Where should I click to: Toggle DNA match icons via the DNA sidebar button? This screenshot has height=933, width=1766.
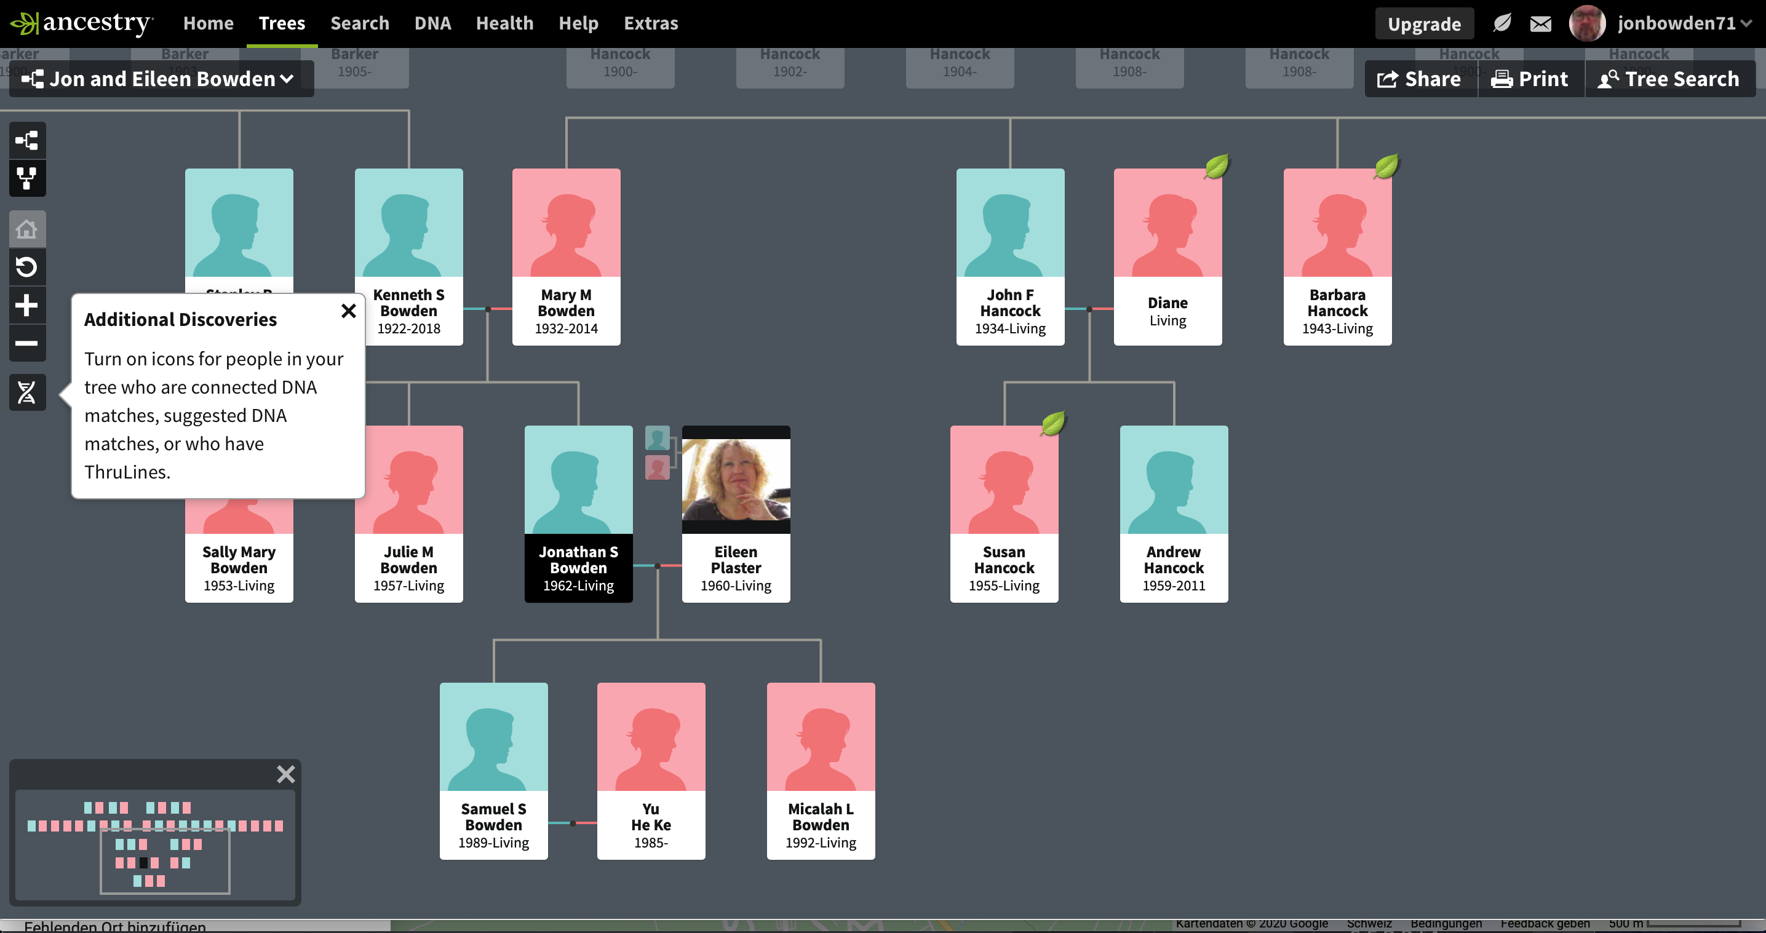[x=28, y=393]
